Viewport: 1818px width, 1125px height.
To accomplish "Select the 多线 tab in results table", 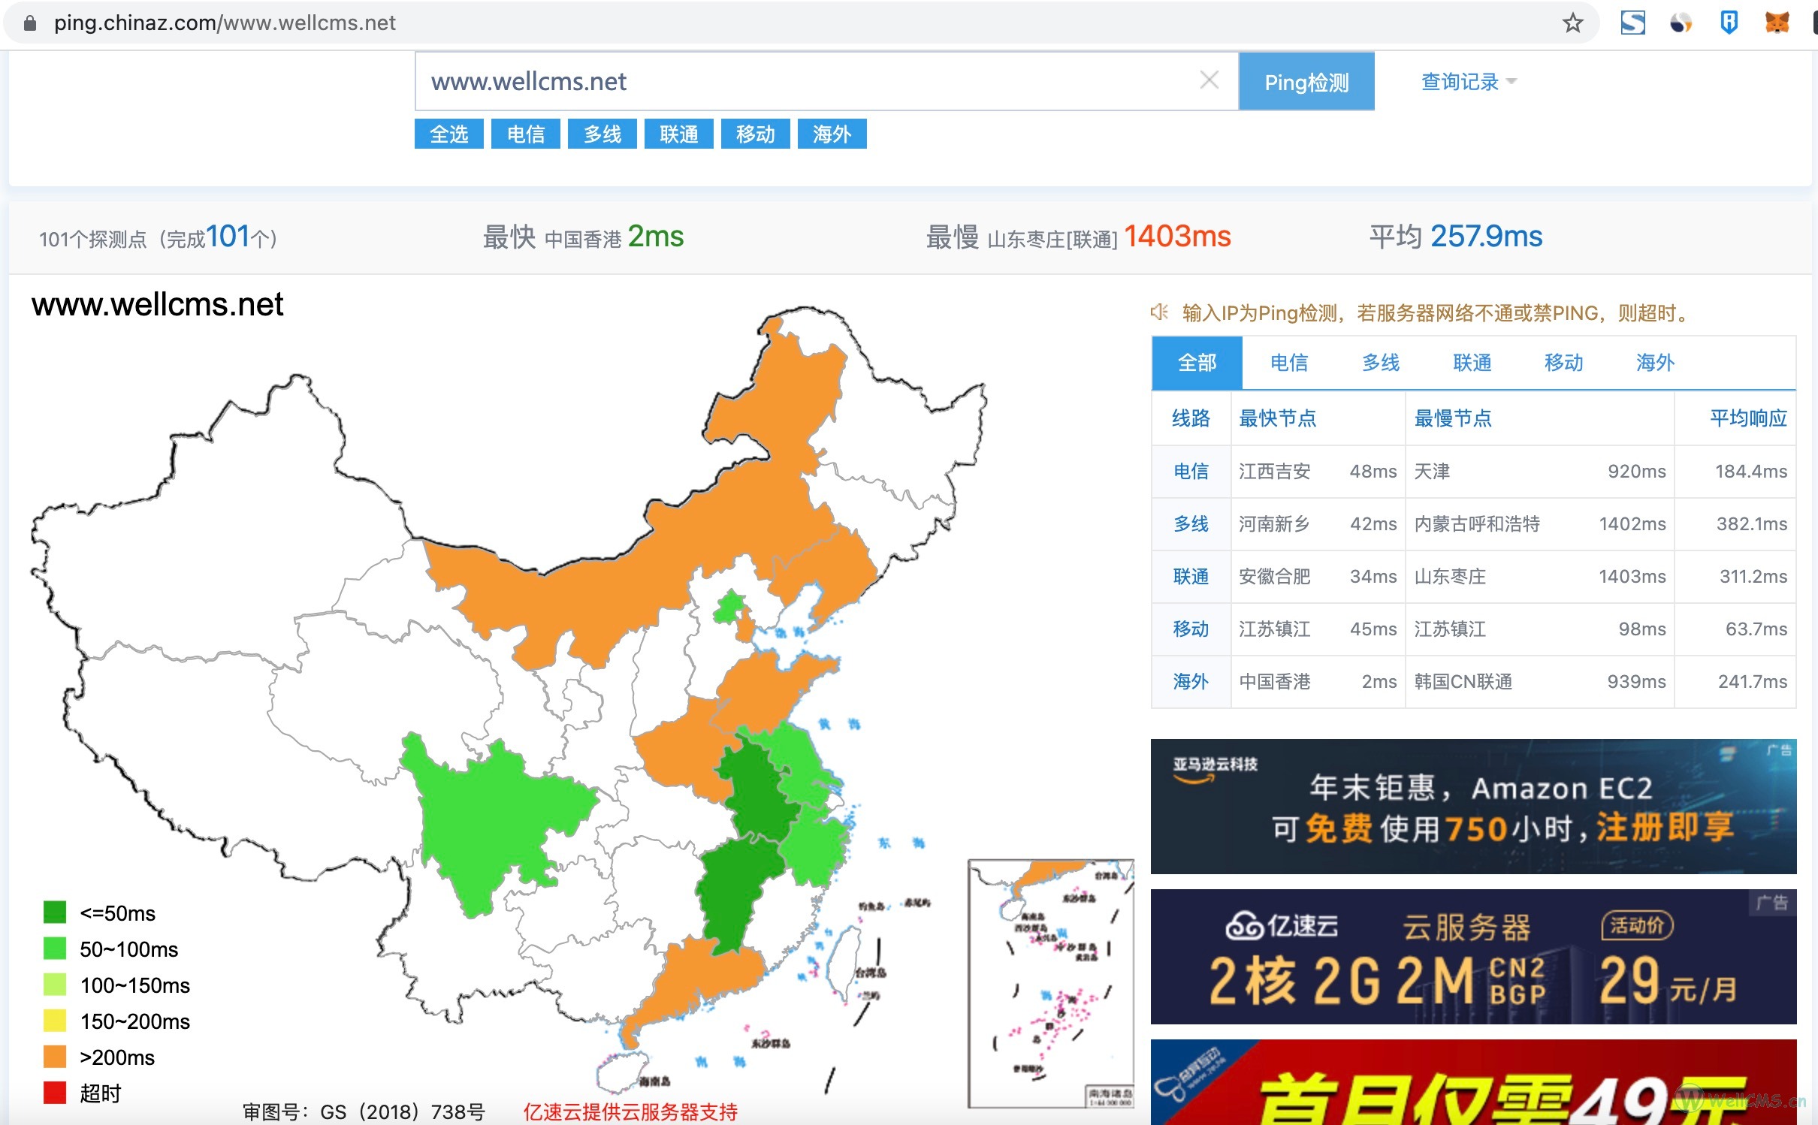I will click(1380, 363).
